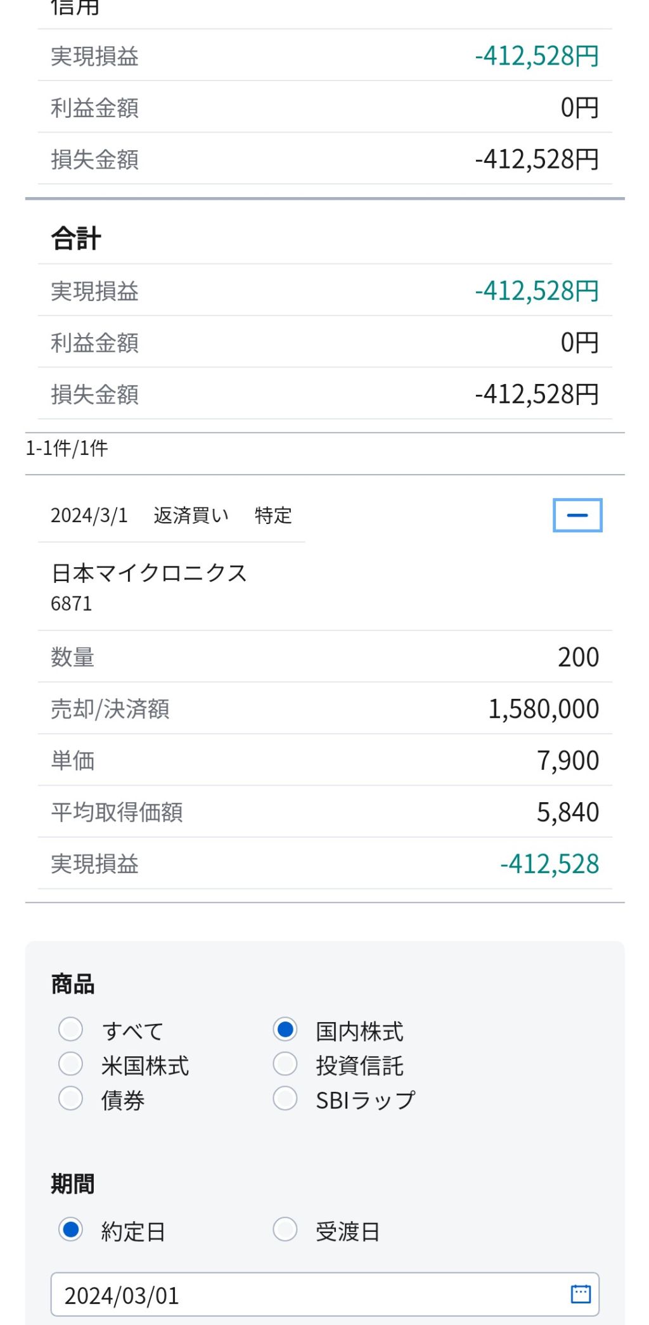The width and height of the screenshot is (649, 1325).
Task: Select the 国内株式 radio button
Action: click(x=285, y=1030)
